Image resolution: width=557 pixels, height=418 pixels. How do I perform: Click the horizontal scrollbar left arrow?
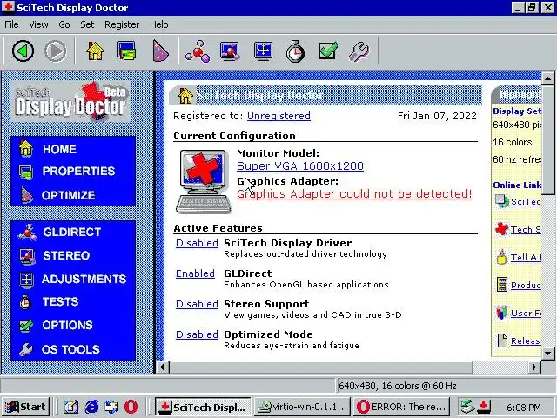point(163,367)
